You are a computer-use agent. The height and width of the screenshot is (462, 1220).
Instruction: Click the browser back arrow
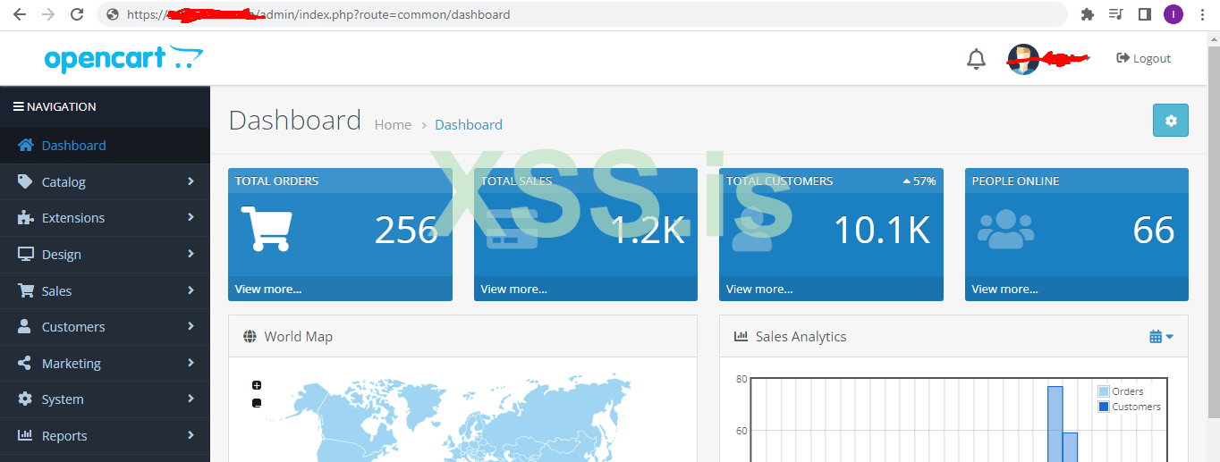(19, 14)
